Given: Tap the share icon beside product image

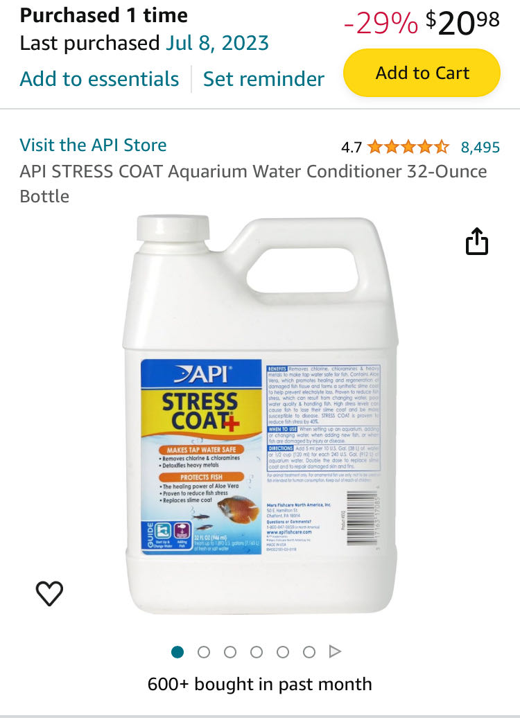Looking at the screenshot, I should [477, 241].
